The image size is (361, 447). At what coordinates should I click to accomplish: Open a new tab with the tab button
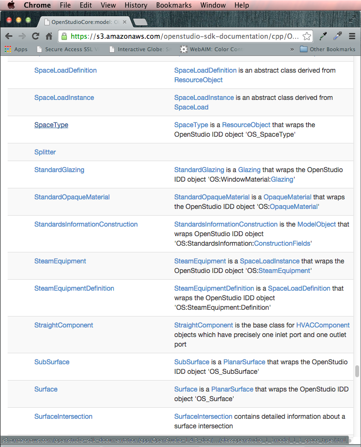tap(140, 22)
